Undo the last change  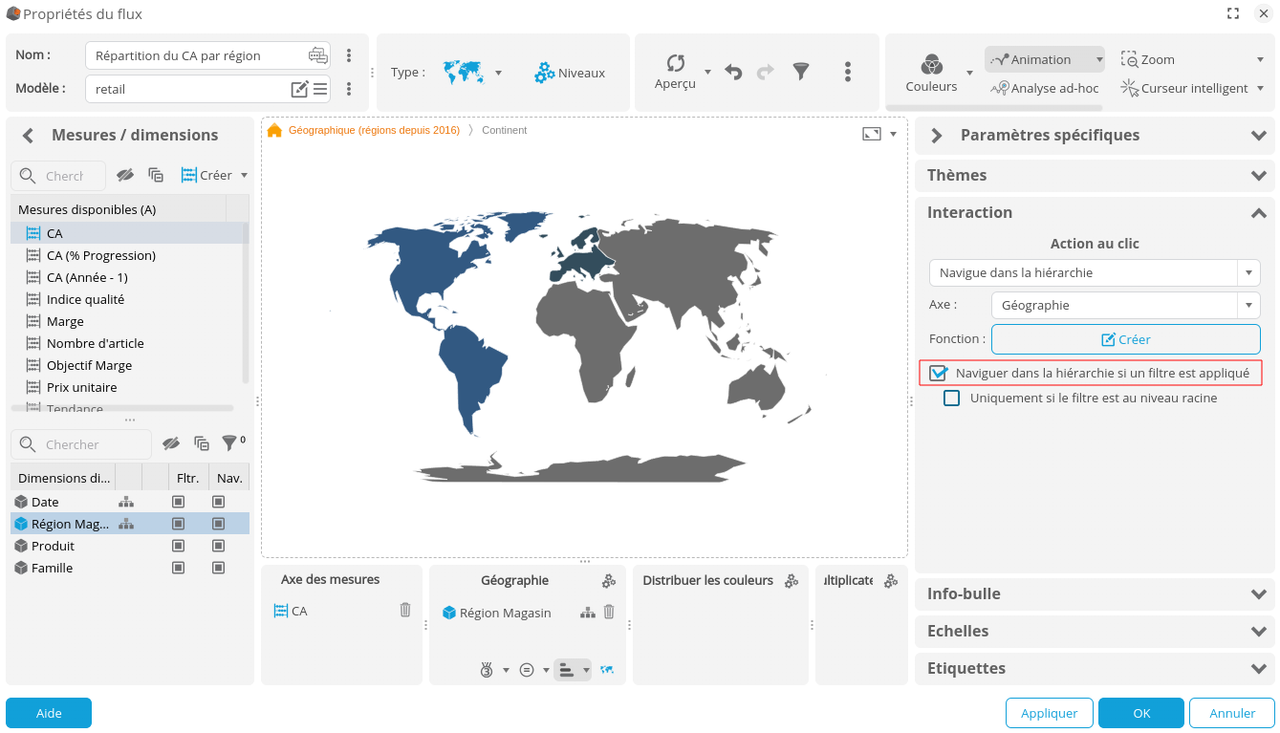(733, 72)
